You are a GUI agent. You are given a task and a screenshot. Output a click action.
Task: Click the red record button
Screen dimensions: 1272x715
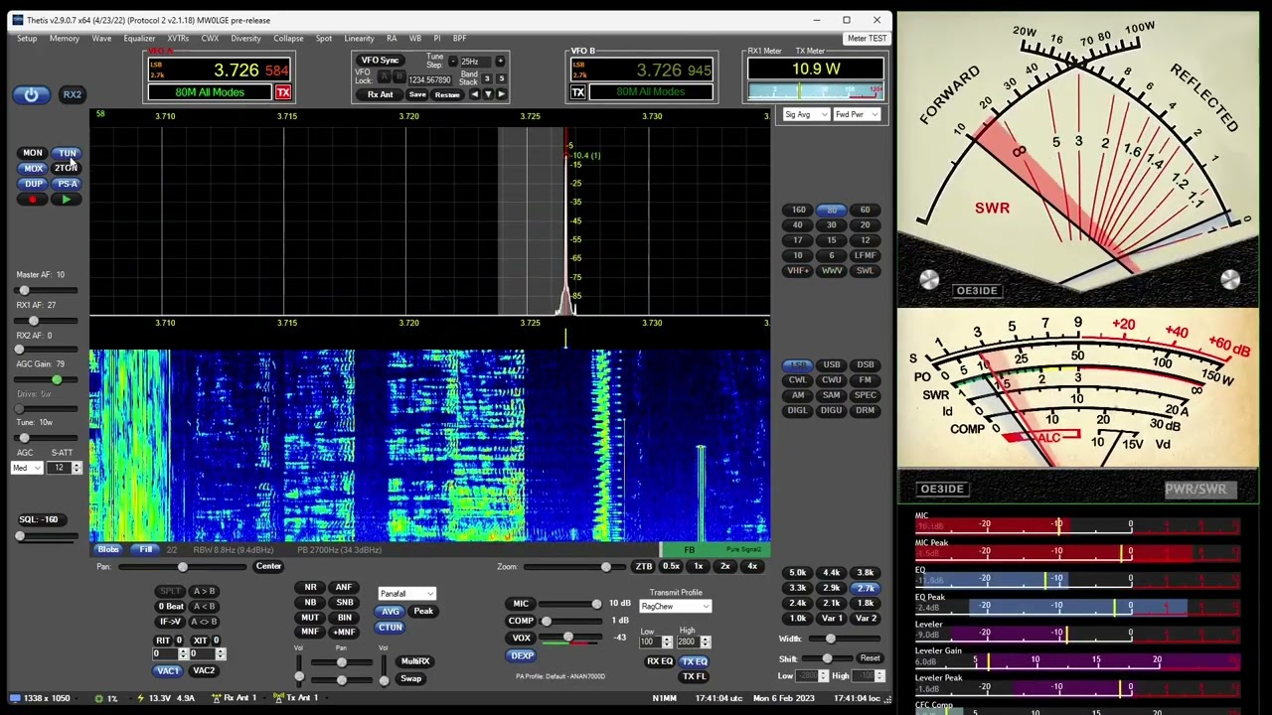[33, 200]
